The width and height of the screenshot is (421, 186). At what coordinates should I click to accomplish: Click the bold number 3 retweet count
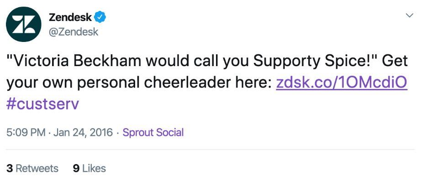(10, 168)
